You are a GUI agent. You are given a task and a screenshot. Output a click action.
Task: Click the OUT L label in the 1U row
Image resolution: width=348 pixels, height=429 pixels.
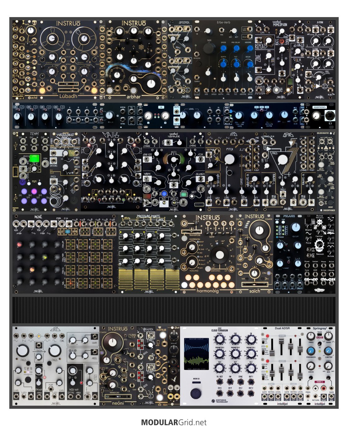coord(177,108)
